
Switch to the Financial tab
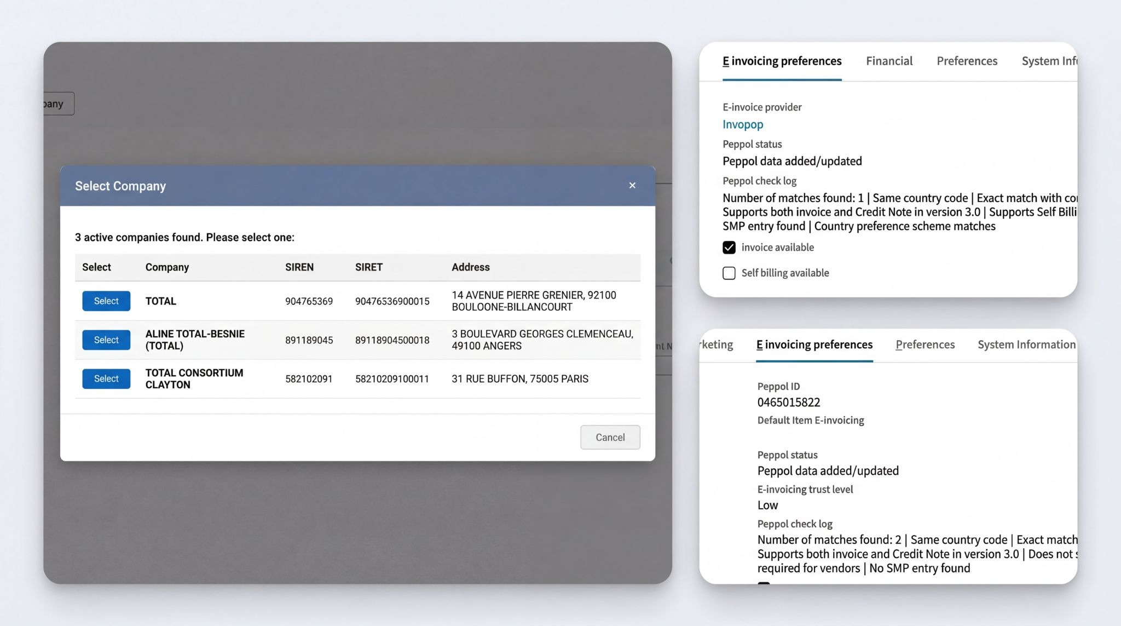pos(889,61)
